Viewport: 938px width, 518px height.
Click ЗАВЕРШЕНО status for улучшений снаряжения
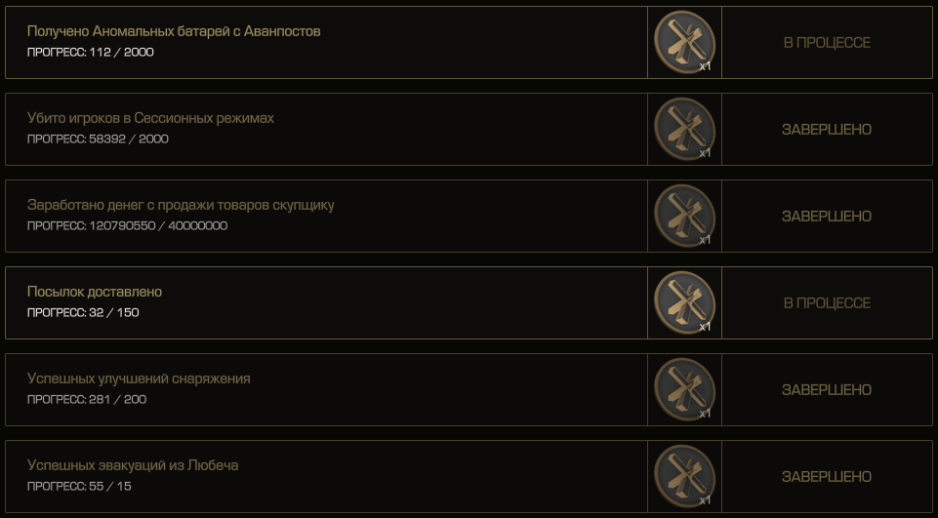(827, 390)
